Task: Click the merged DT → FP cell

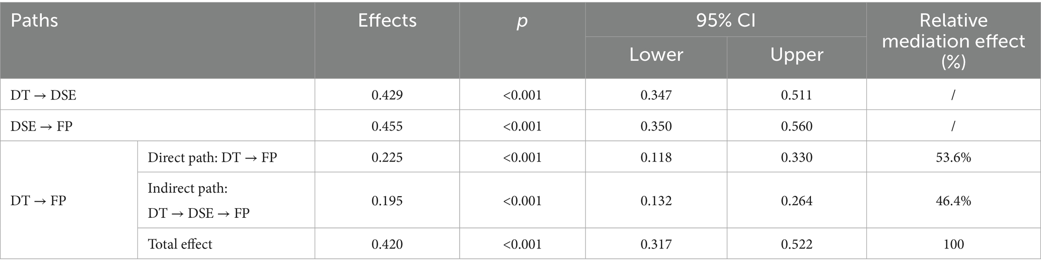Action: pyautogui.click(x=38, y=201)
